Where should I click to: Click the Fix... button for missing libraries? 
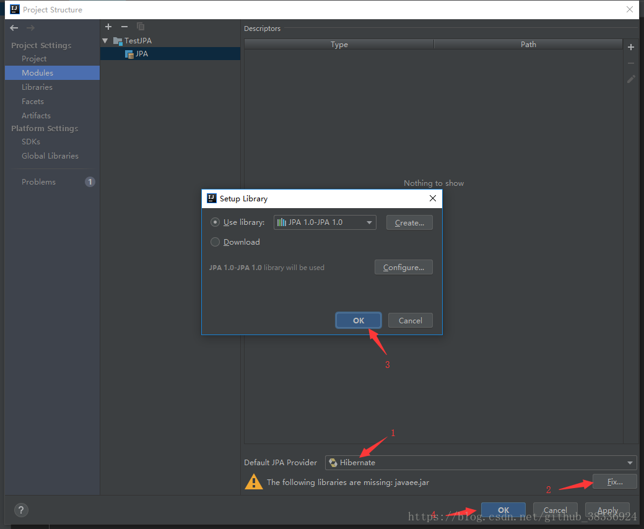[x=615, y=481]
